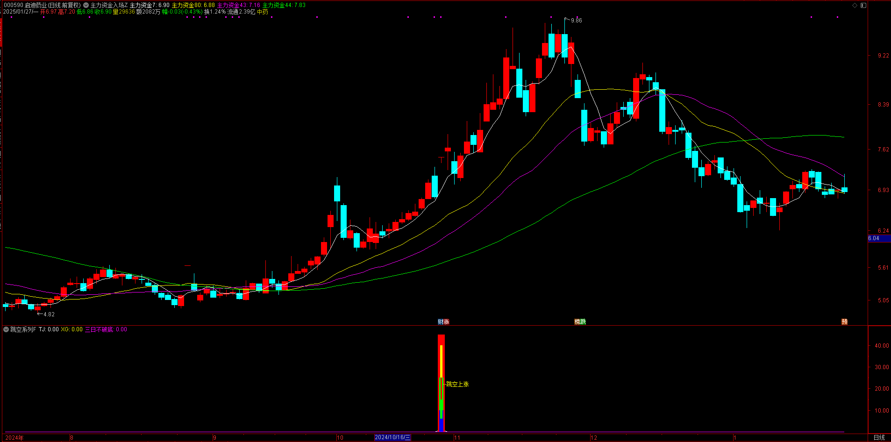Click the month 10 tick on the time axis
This screenshot has width=891, height=442.
click(x=340, y=438)
